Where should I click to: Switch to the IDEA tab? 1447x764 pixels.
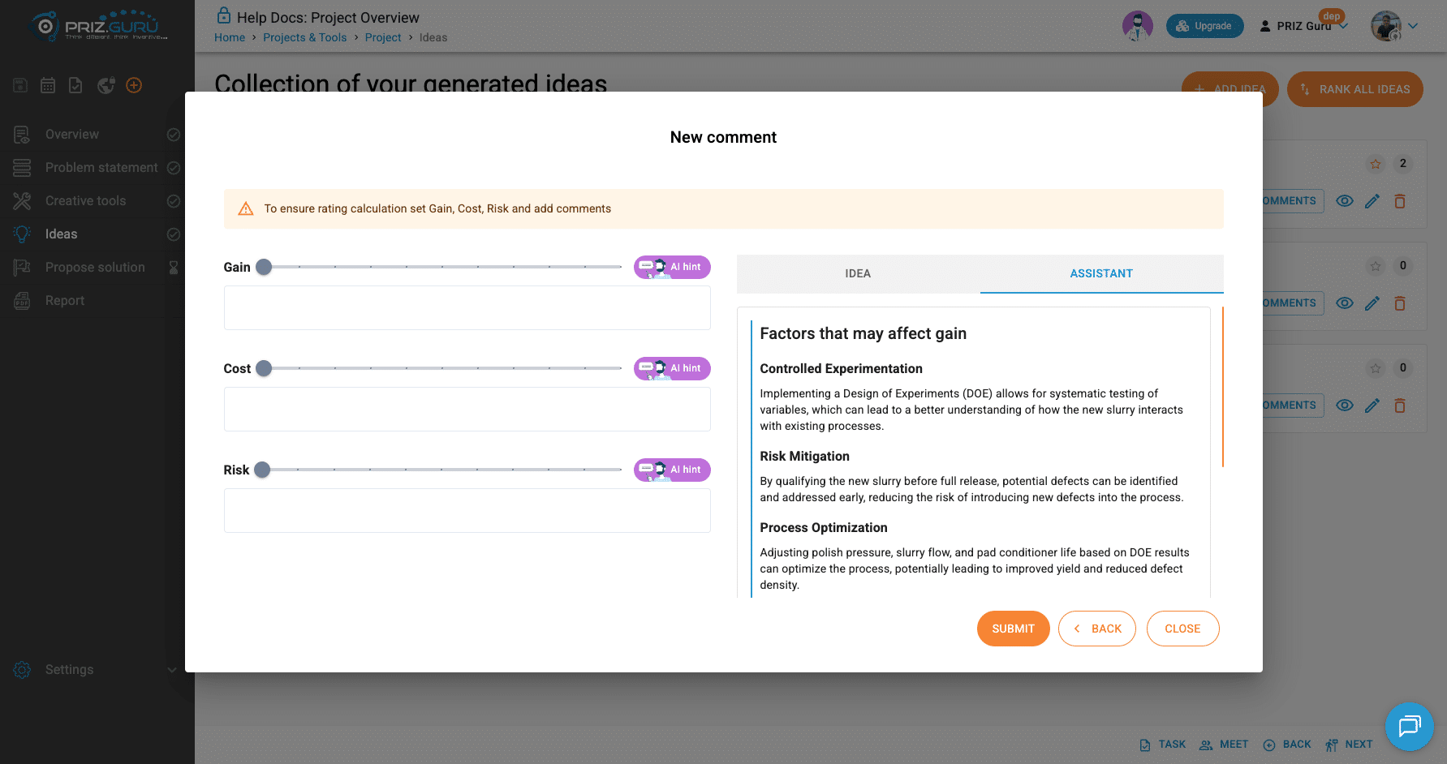pyautogui.click(x=858, y=273)
